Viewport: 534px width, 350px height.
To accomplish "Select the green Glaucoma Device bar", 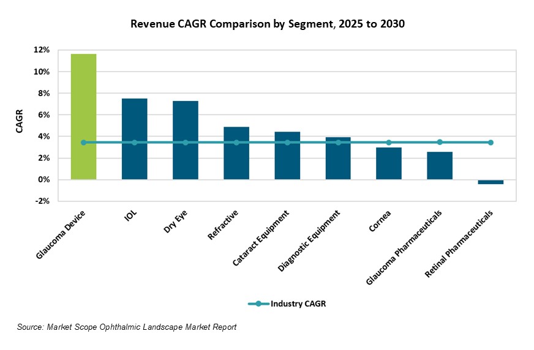I will (x=83, y=117).
